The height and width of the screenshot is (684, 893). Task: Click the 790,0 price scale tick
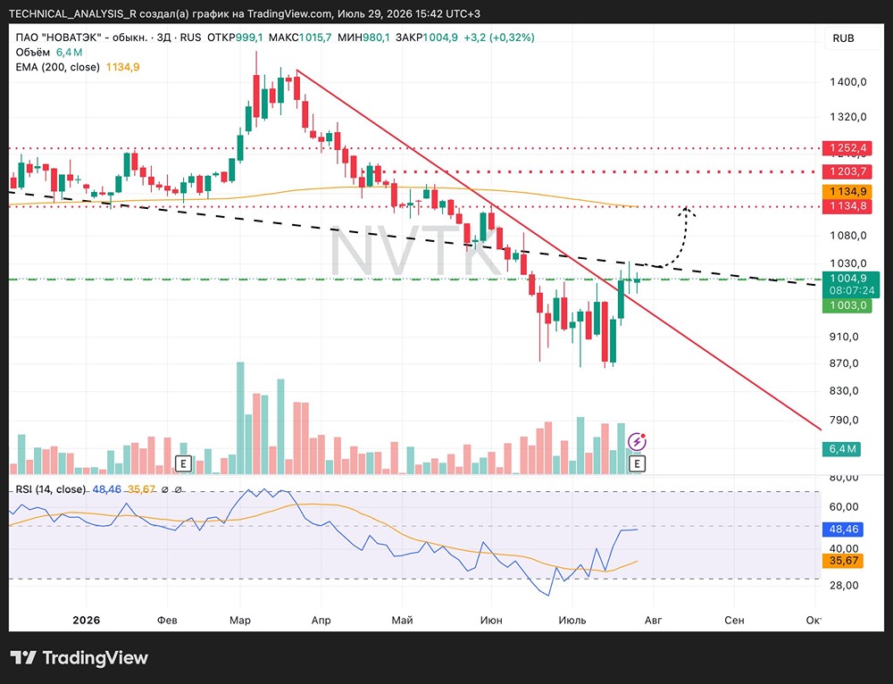[844, 420]
